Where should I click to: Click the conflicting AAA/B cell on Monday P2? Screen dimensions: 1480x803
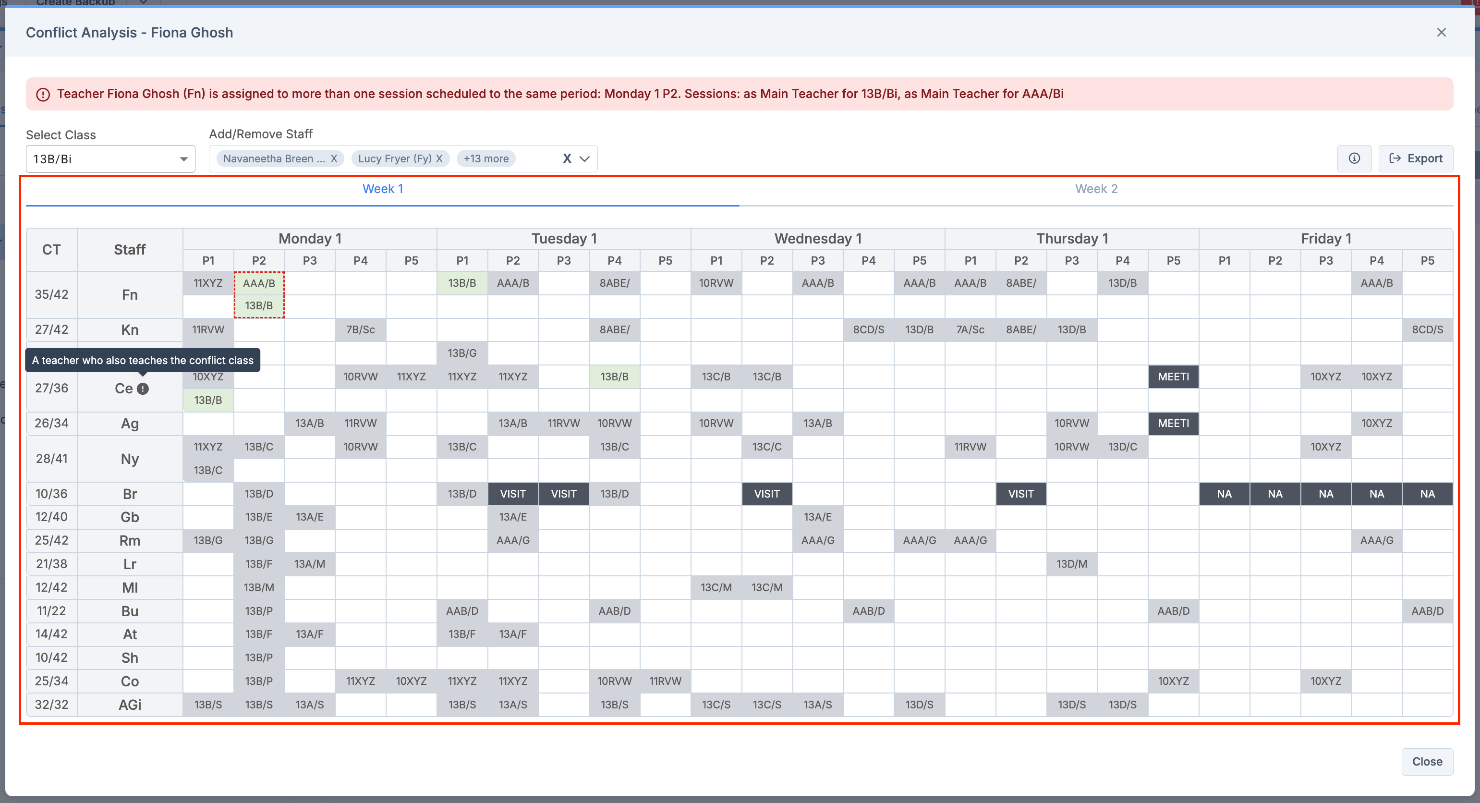259,283
